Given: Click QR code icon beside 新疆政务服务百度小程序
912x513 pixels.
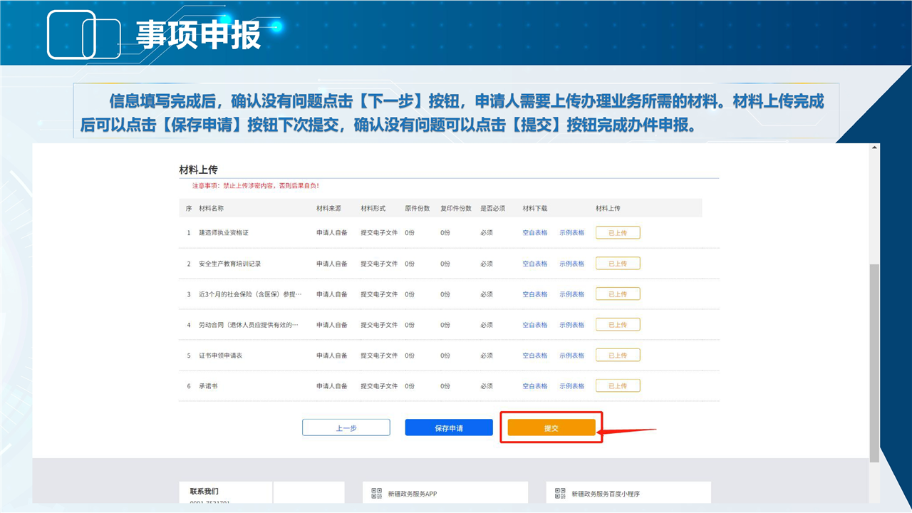Looking at the screenshot, I should pyautogui.click(x=560, y=493).
